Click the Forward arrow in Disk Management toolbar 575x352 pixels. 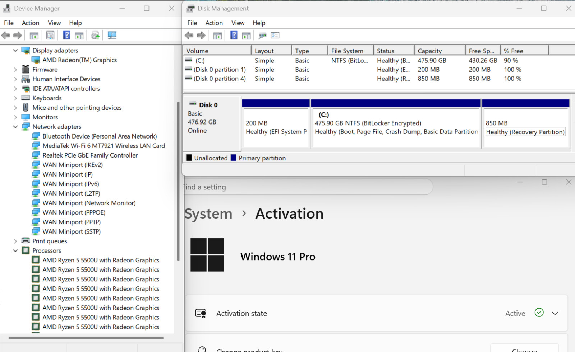point(201,36)
